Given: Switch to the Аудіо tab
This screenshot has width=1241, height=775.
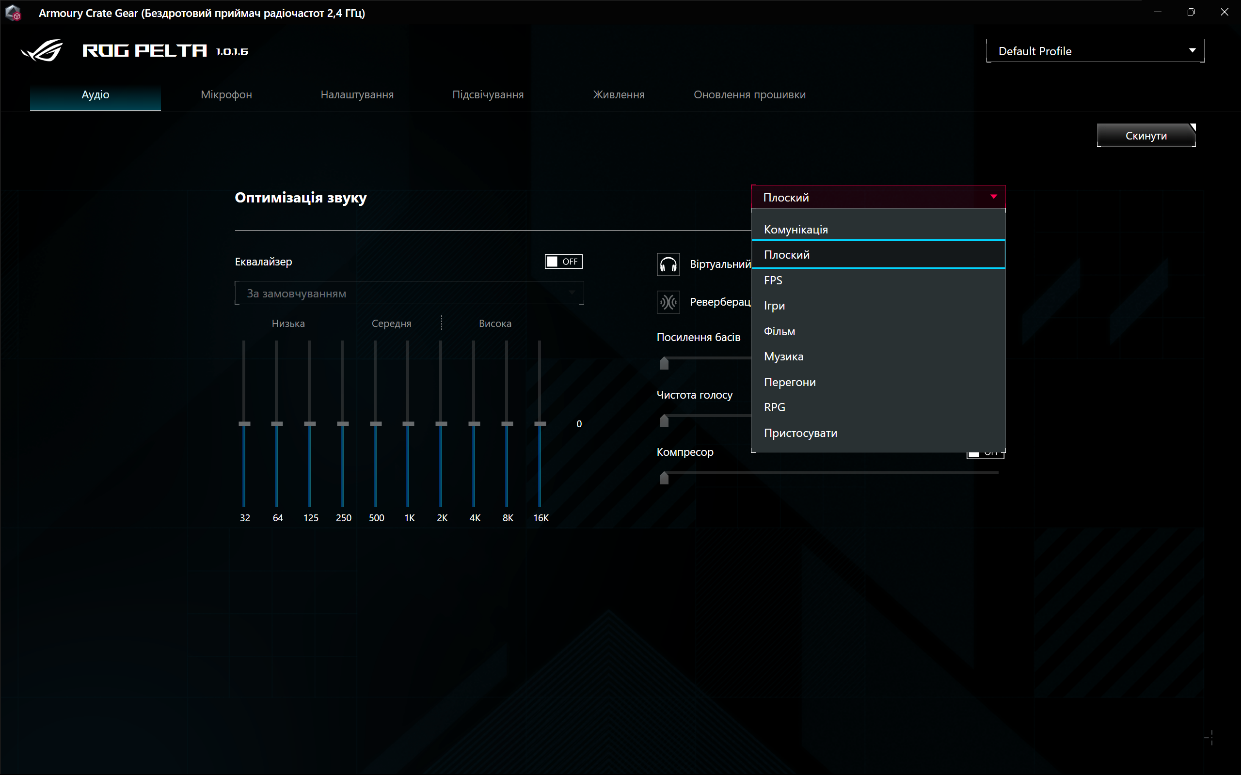Looking at the screenshot, I should tap(95, 95).
